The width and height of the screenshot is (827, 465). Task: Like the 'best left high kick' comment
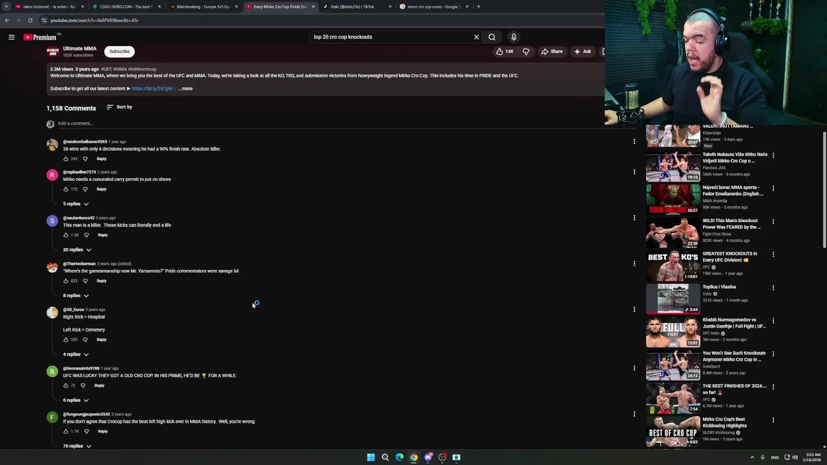[66, 431]
